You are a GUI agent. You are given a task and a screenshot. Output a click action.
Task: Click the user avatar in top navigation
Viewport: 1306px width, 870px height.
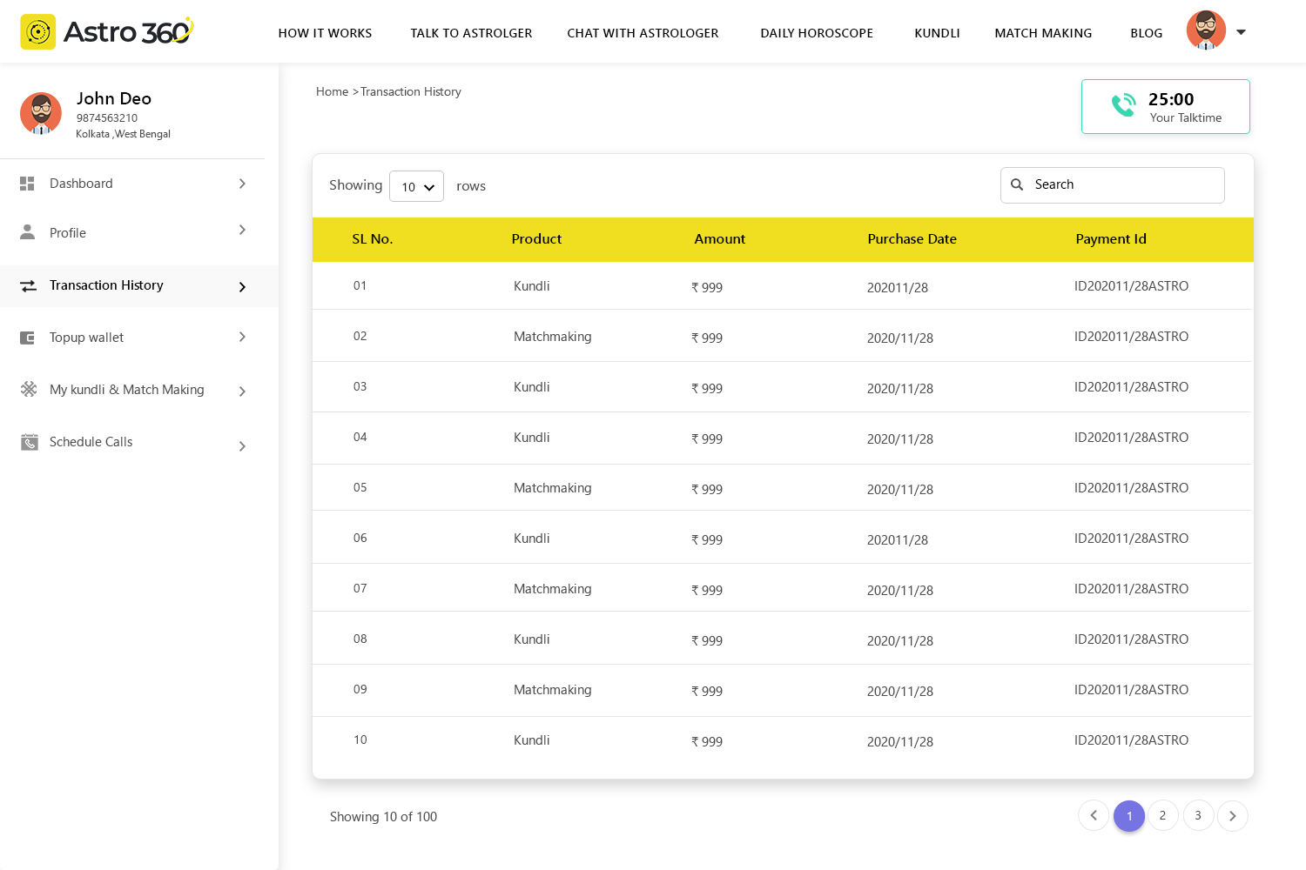click(x=1206, y=30)
